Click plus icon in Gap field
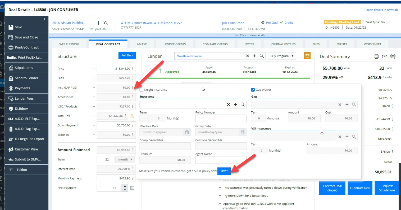 (x=347, y=104)
